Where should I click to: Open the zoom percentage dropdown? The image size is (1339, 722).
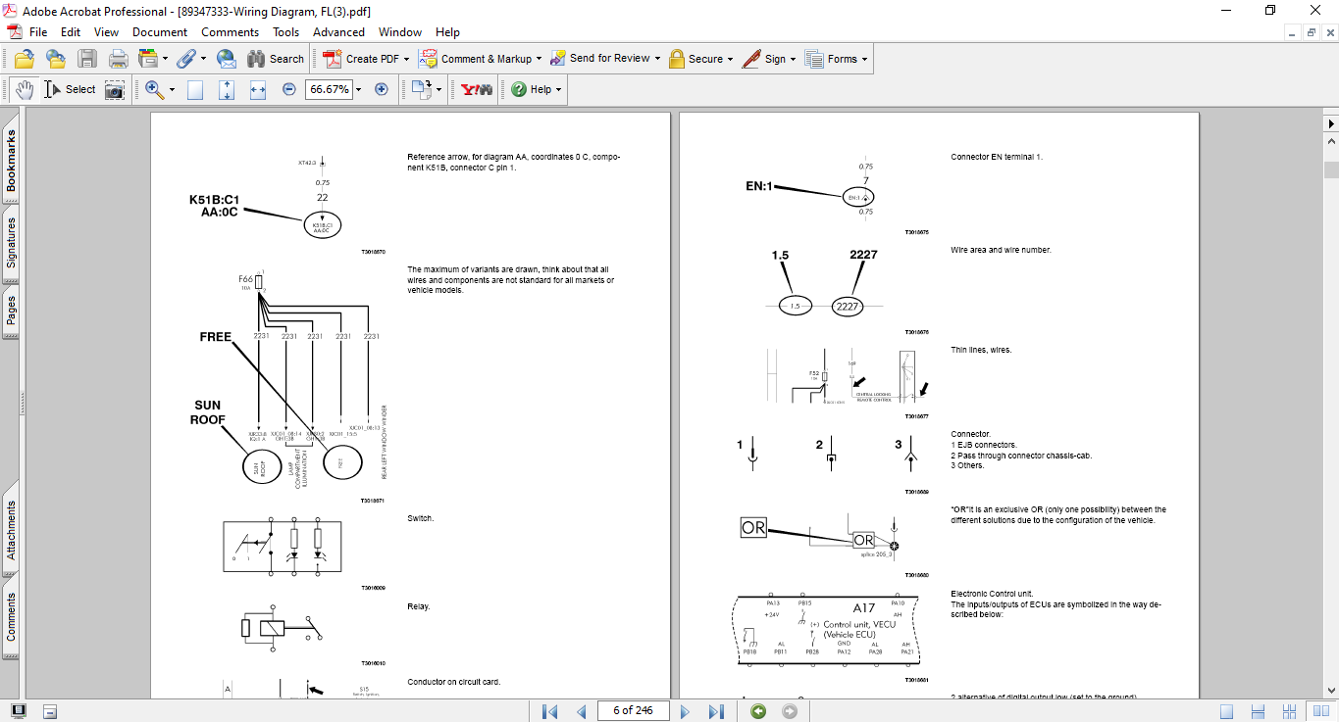[x=359, y=89]
